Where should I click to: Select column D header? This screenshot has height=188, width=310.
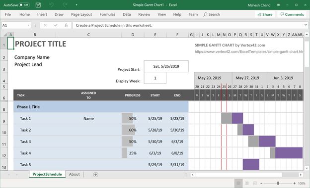pos(133,35)
